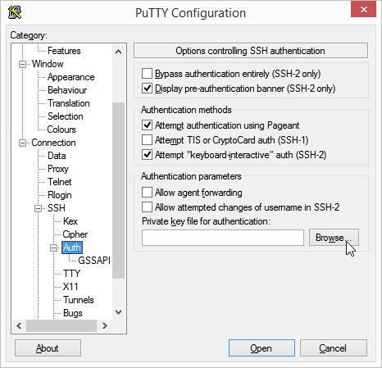Click the category tree vertical scrollbar thumb
This screenshot has width=382, height=368.
click(x=118, y=191)
